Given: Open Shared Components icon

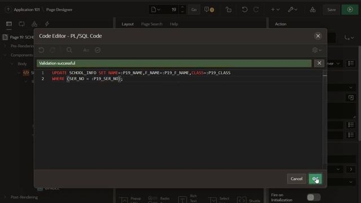Looking at the screenshot, I should coord(312,10).
